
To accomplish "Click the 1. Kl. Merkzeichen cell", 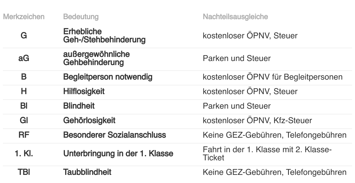I will 24,154.
